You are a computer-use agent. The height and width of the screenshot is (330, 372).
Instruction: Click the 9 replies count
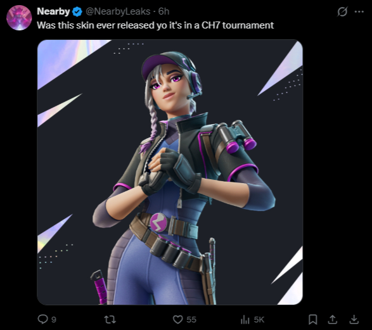tap(54, 320)
